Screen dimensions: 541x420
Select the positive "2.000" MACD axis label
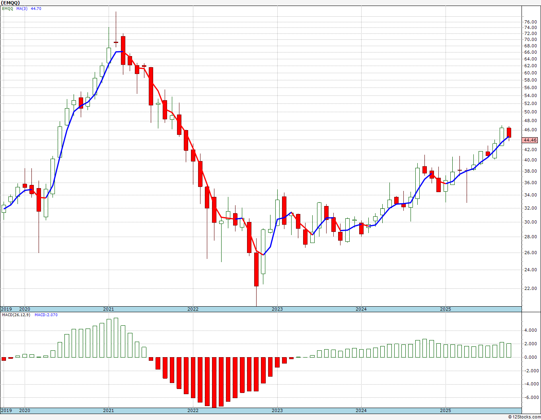(x=531, y=344)
